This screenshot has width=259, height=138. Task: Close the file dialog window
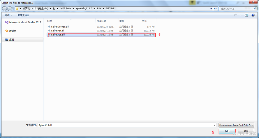(x=253, y=2)
